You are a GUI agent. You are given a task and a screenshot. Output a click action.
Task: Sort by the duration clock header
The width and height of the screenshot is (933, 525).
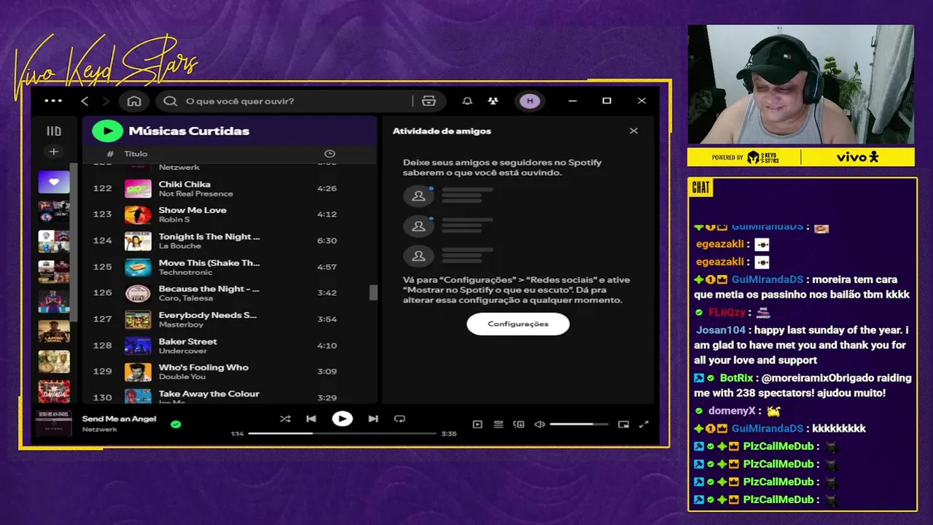pyautogui.click(x=329, y=154)
